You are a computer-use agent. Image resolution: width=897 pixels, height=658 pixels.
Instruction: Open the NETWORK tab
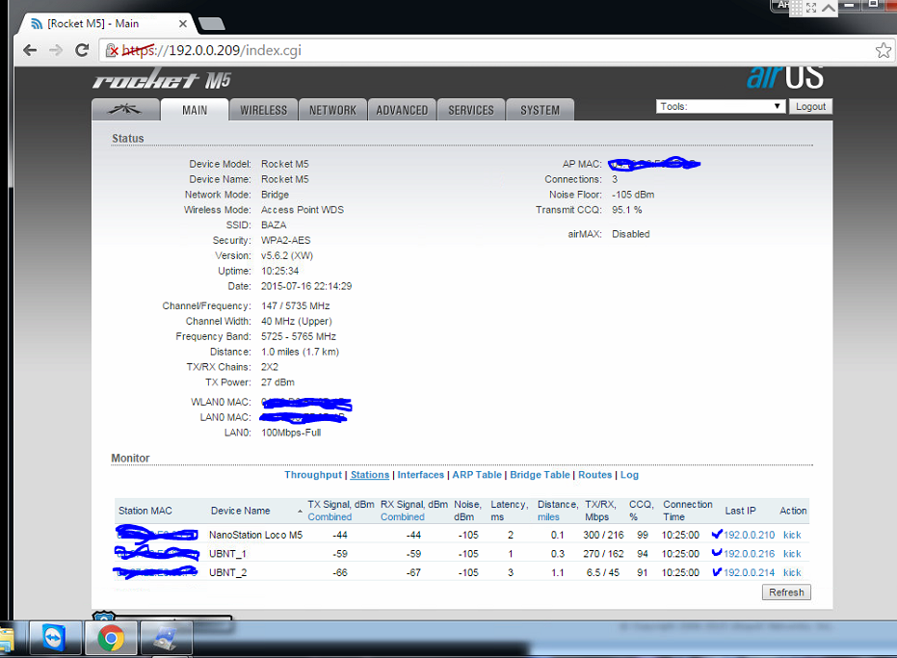[x=333, y=110]
